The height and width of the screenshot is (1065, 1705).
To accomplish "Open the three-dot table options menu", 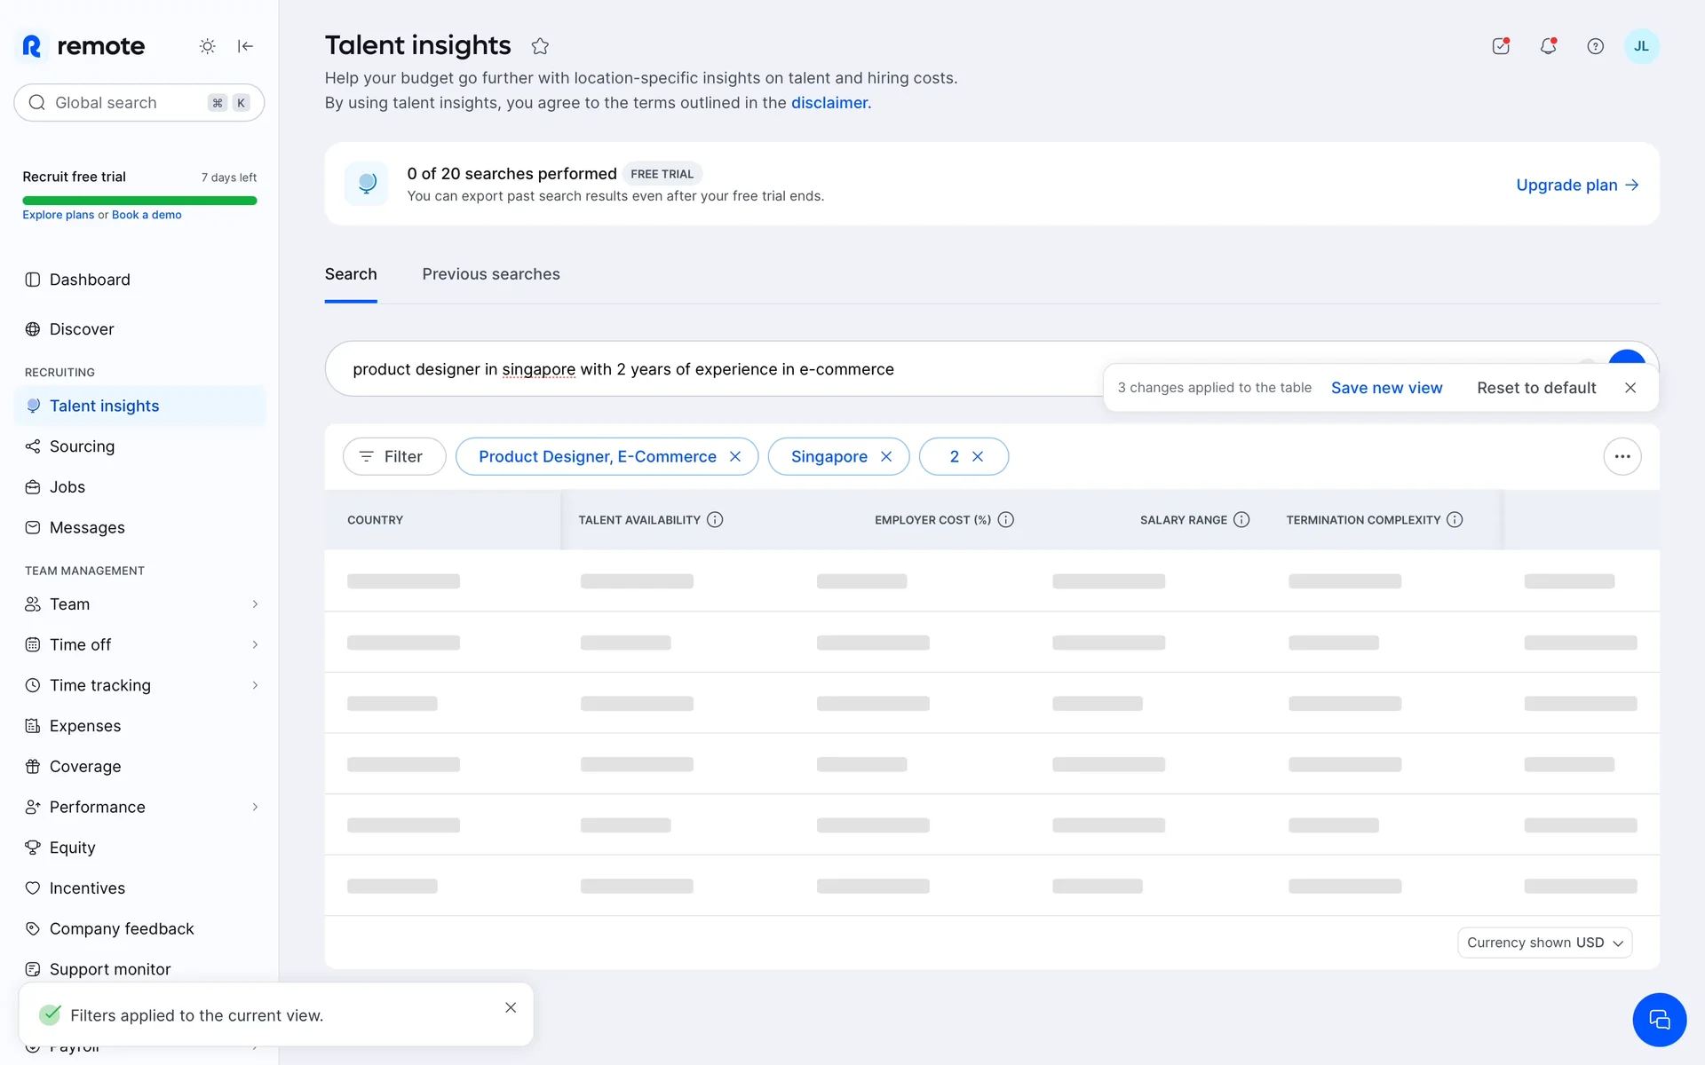I will click(x=1622, y=456).
